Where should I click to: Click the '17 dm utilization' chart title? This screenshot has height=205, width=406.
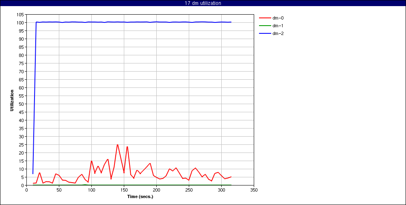[x=203, y=3]
